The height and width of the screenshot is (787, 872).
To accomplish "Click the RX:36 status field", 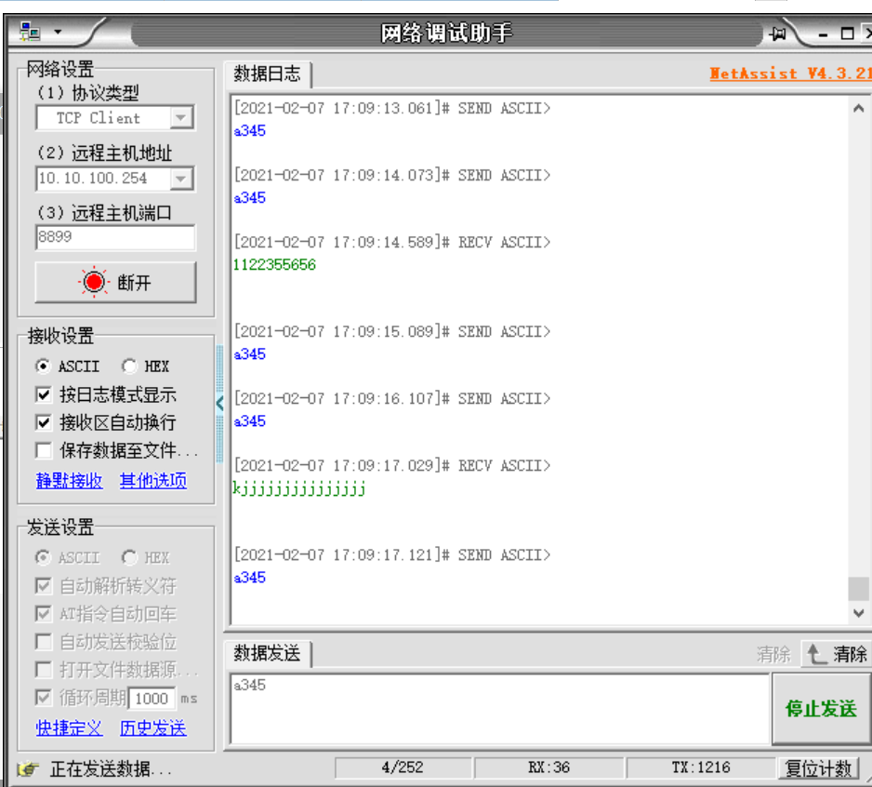I will tap(548, 768).
